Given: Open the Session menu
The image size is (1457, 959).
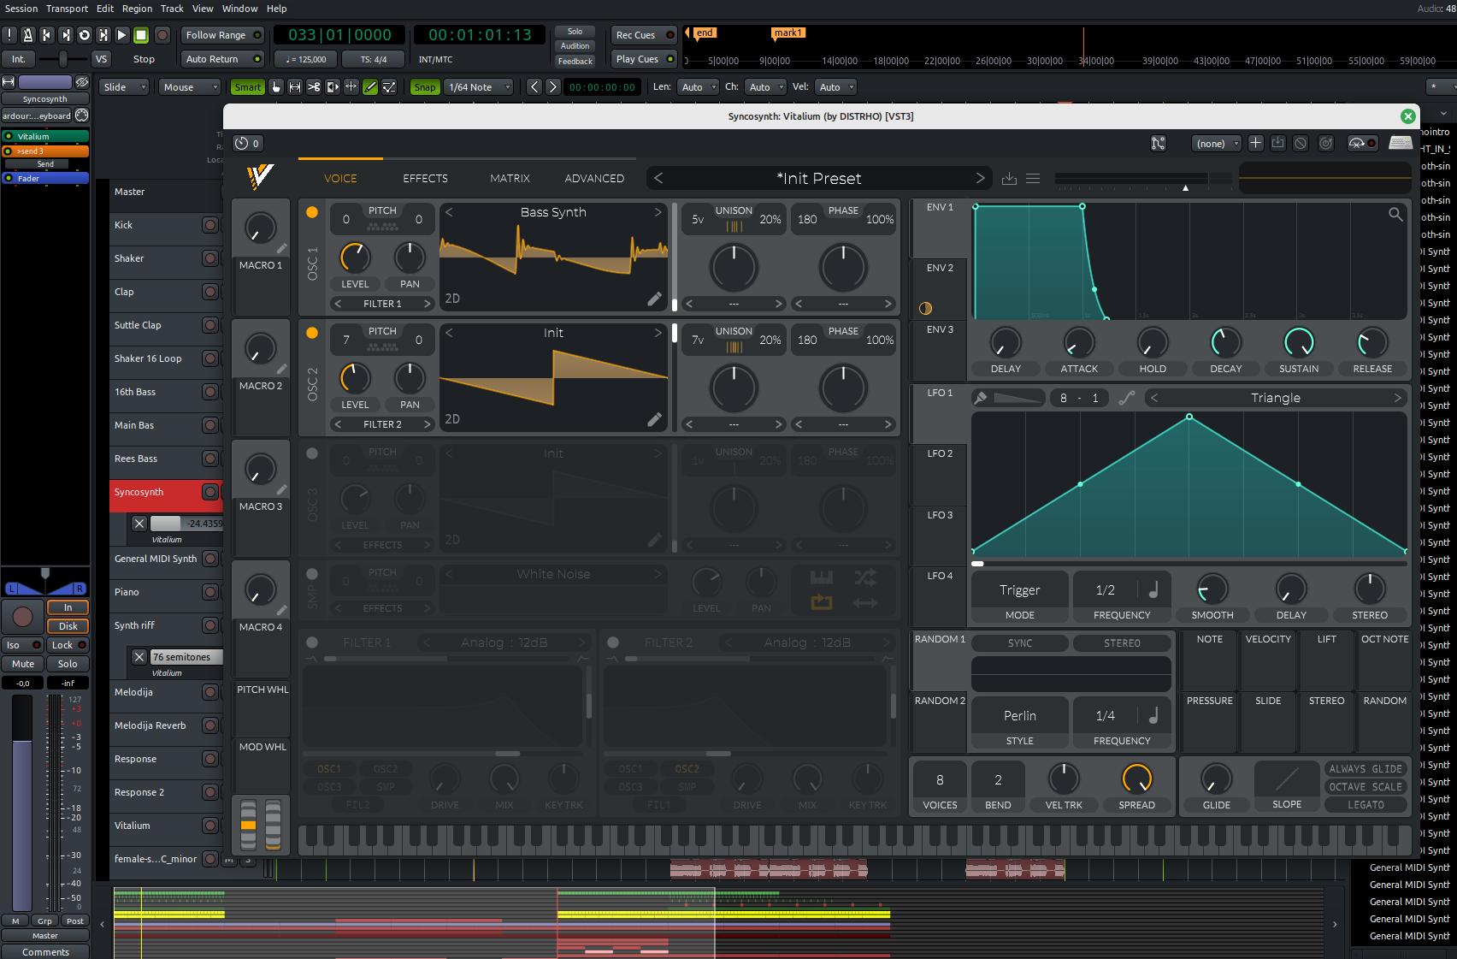Looking at the screenshot, I should [21, 9].
